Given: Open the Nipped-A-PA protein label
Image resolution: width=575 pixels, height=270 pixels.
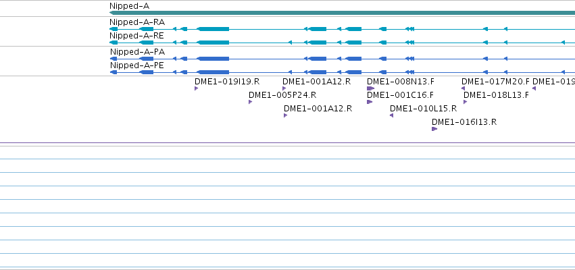Looking at the screenshot, I should 138,52.
